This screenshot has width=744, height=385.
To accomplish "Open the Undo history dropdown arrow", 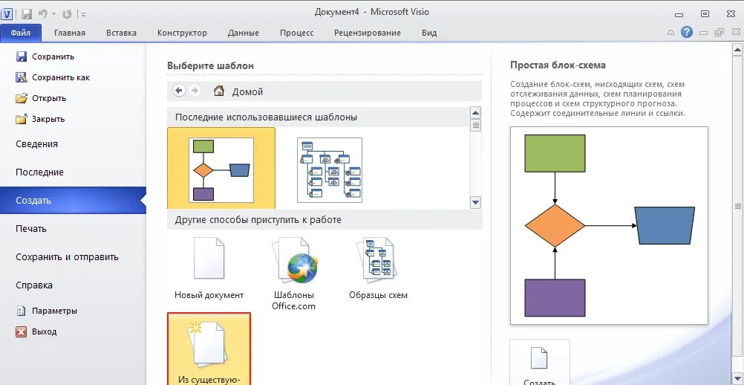I will tap(53, 15).
